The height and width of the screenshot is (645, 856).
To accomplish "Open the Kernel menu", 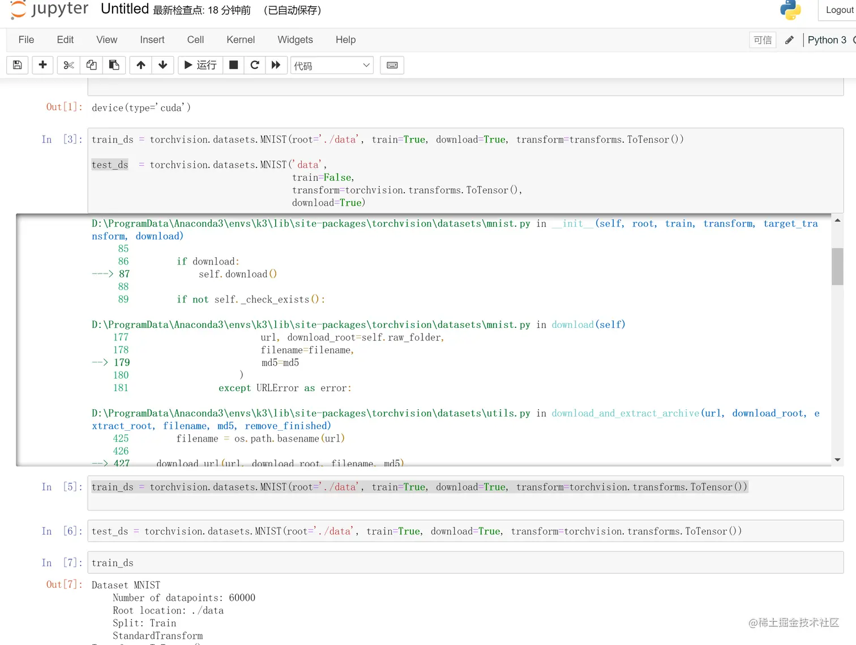I will [x=241, y=40].
